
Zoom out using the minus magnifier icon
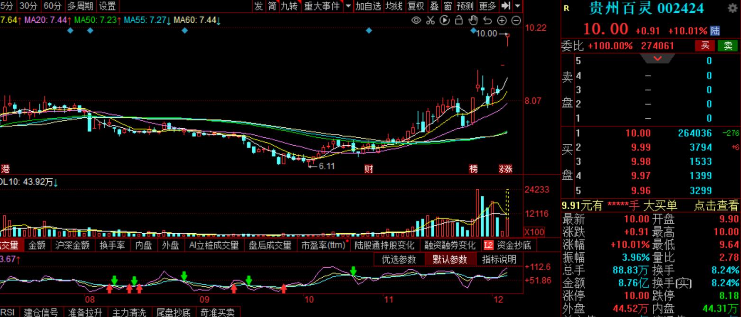(515, 20)
